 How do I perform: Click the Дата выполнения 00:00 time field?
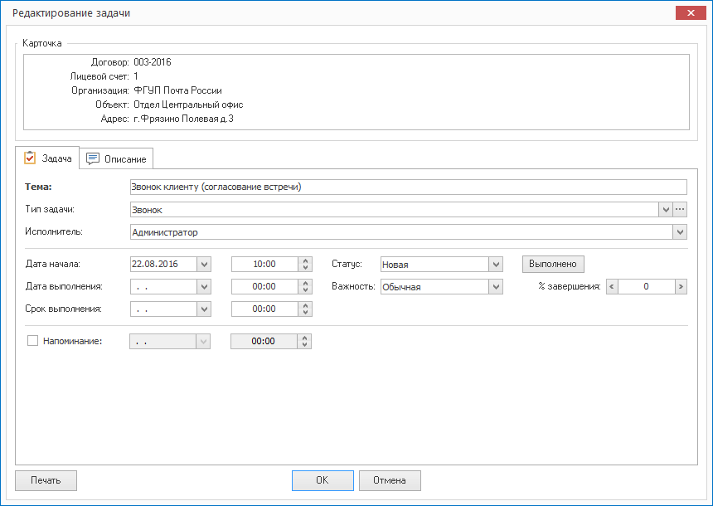click(x=264, y=287)
